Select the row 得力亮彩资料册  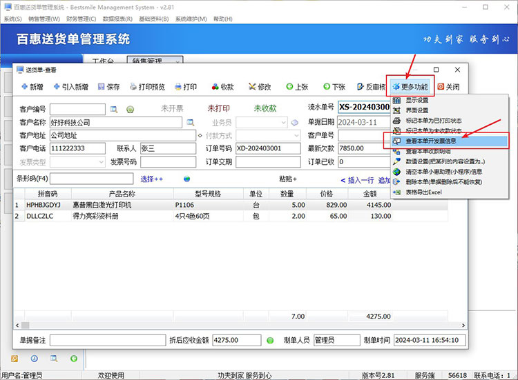coord(231,216)
